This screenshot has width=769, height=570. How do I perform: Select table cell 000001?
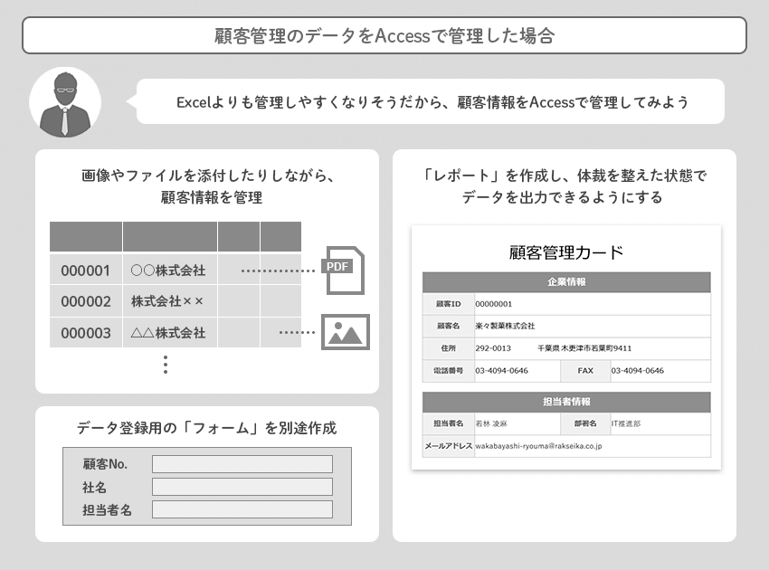tap(86, 270)
